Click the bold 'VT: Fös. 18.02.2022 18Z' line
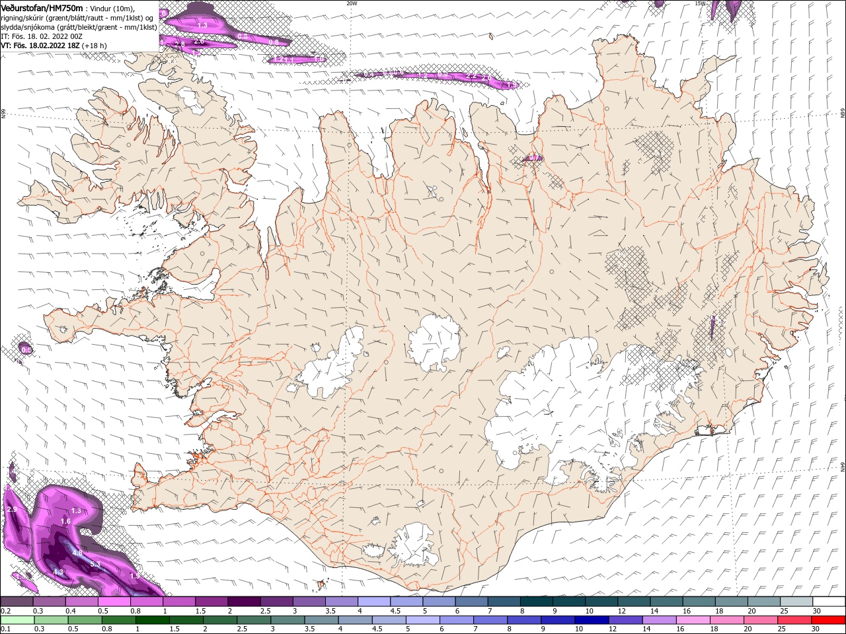 (x=40, y=46)
